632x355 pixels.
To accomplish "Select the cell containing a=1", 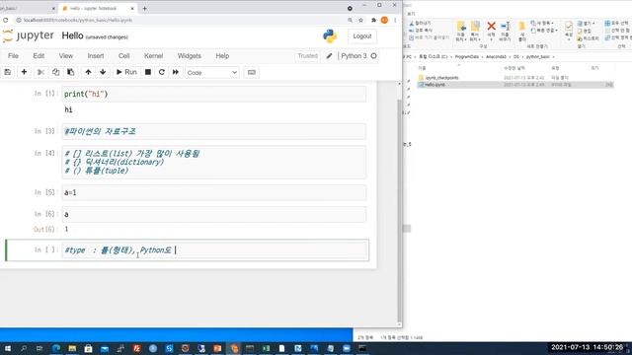I will [x=214, y=192].
